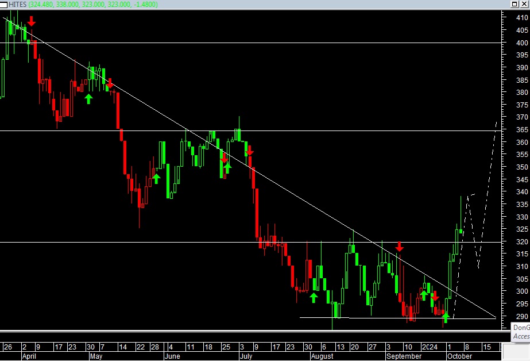
Task: Click the 26 date label on time axis
Action: point(8,347)
